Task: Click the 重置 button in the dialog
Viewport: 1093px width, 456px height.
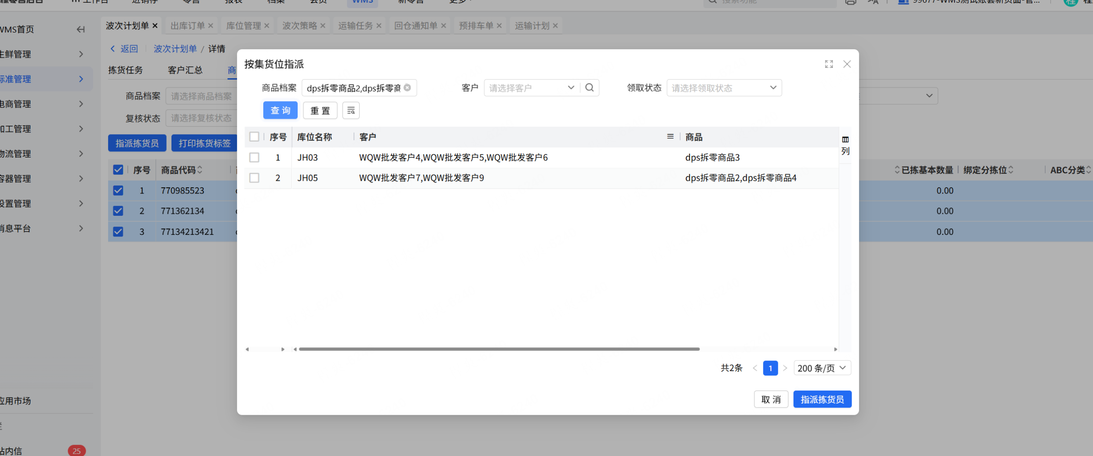Action: [x=320, y=110]
